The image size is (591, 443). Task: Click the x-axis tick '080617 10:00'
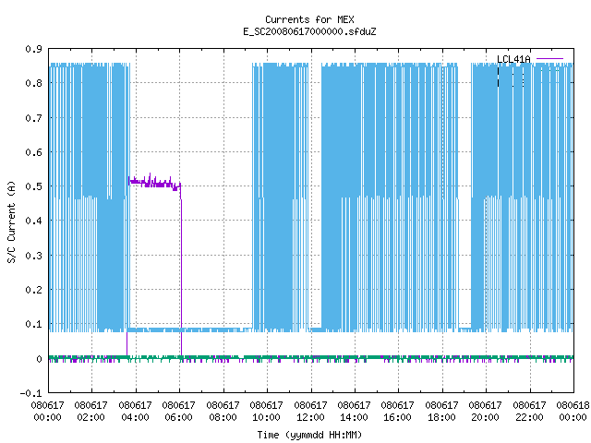pos(267,412)
